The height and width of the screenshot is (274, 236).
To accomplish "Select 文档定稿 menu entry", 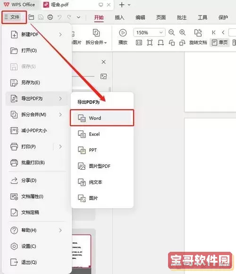I will click(37, 213).
